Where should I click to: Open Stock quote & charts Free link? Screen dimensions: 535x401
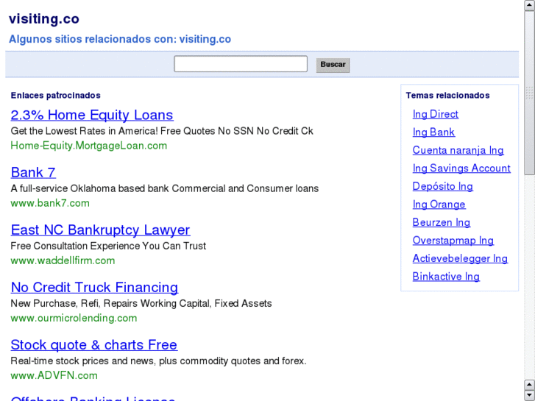pos(94,344)
